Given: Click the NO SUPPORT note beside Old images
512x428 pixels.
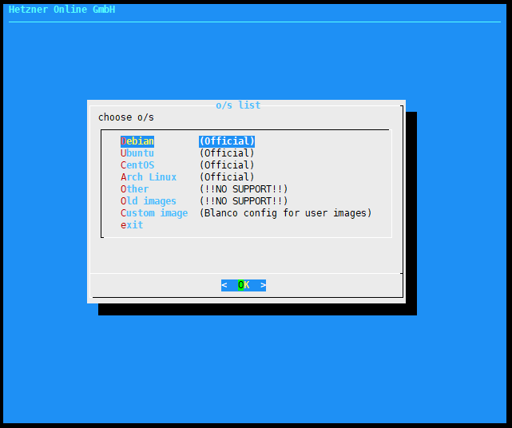Looking at the screenshot, I should click(x=244, y=201).
